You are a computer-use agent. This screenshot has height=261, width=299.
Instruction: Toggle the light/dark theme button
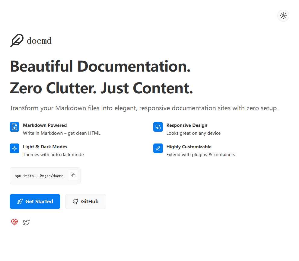click(283, 16)
